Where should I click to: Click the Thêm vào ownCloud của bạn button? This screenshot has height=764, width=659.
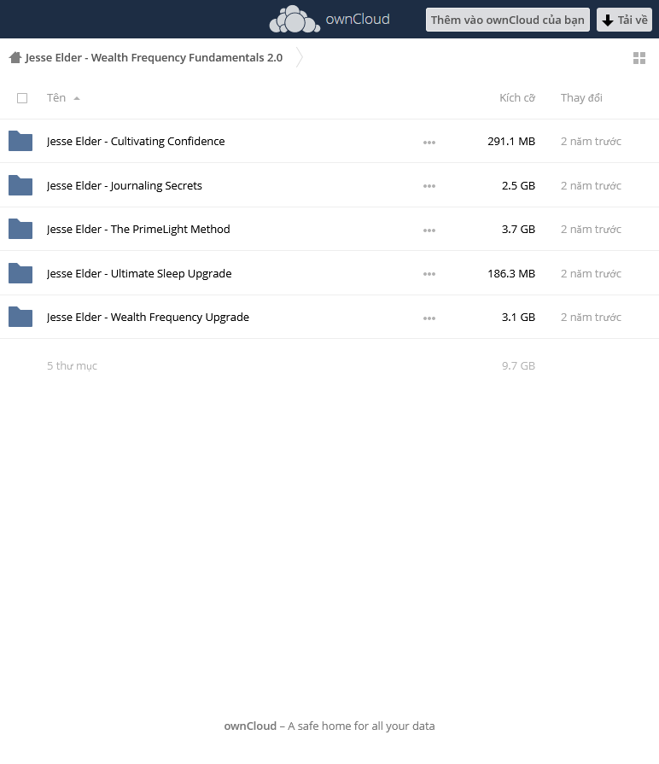click(x=508, y=20)
